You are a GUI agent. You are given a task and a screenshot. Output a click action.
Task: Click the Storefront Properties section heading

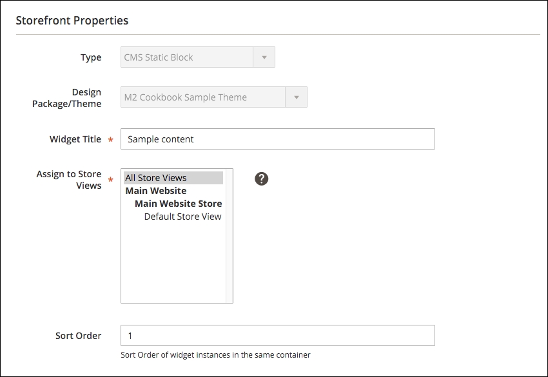coord(72,21)
